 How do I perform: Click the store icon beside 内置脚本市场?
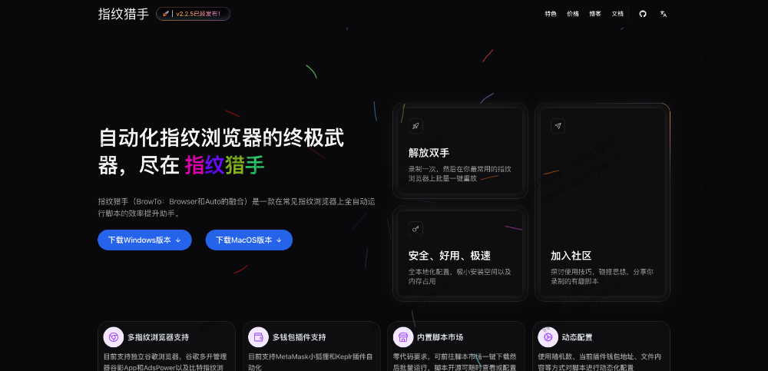tap(403, 337)
